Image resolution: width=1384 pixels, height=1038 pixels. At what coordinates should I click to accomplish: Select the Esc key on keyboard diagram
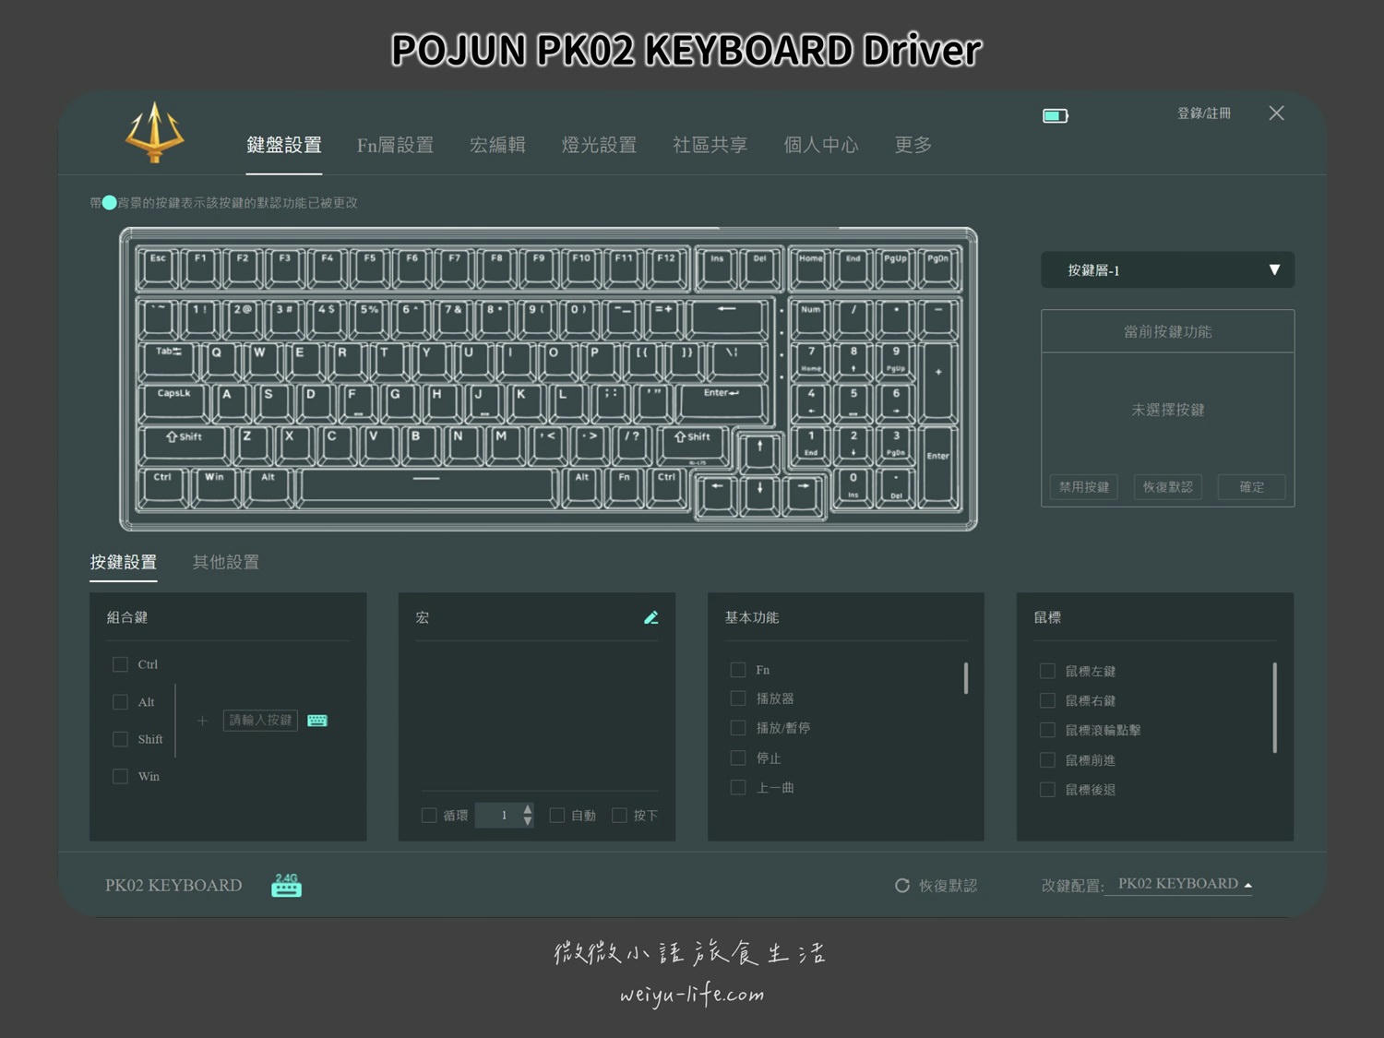pyautogui.click(x=159, y=268)
